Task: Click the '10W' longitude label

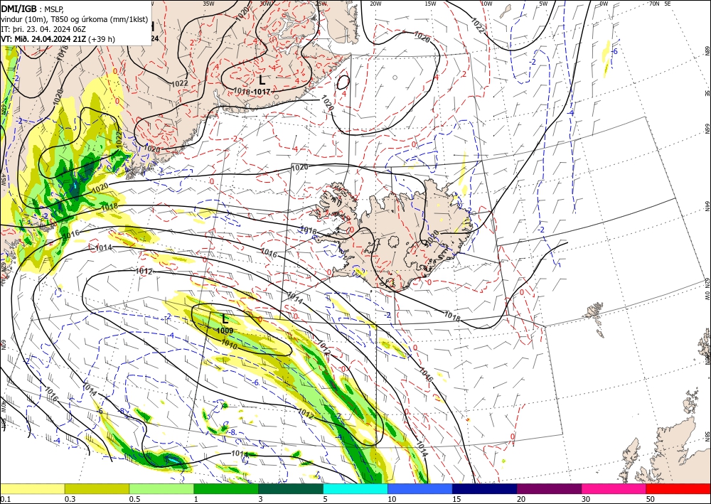Action: [486, 3]
